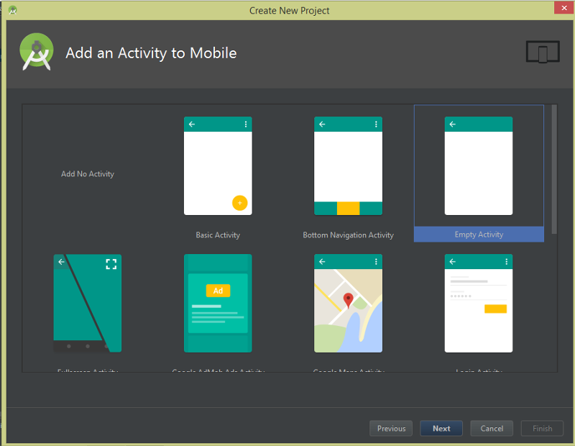Click the back arrow in Basic Activity preview
575x446 pixels.
point(192,124)
